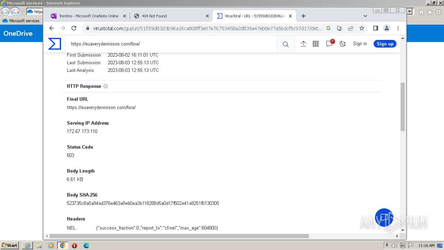Viewport: 444px width, 250px height.
Task: Click the Chrome address bar URL
Action: click(207, 28)
